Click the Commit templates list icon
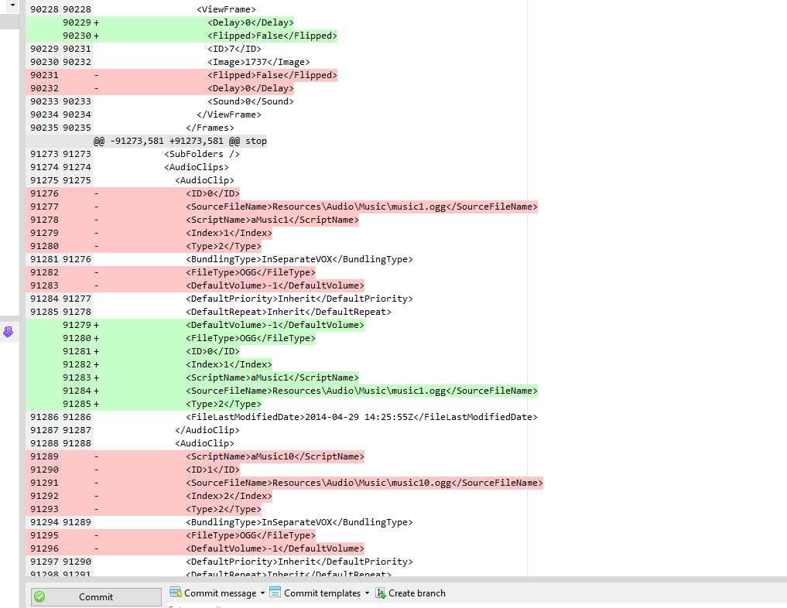Image resolution: width=787 pixels, height=608 pixels. point(275,593)
